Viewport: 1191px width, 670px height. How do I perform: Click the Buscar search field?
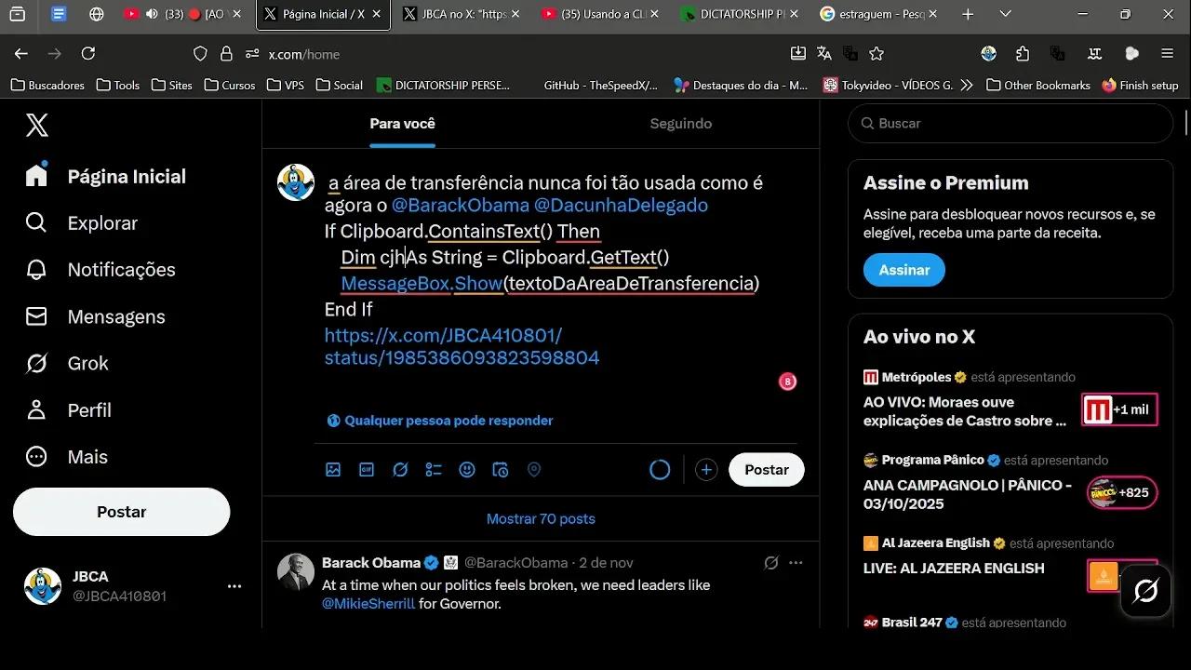coord(1010,124)
